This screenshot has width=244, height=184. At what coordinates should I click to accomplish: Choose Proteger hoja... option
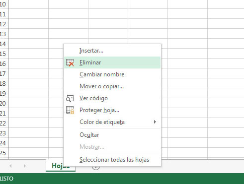(x=112, y=110)
